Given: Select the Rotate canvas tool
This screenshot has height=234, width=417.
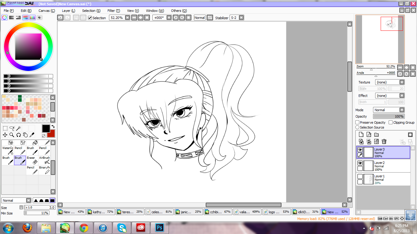Looking at the screenshot, I should point(19,135).
